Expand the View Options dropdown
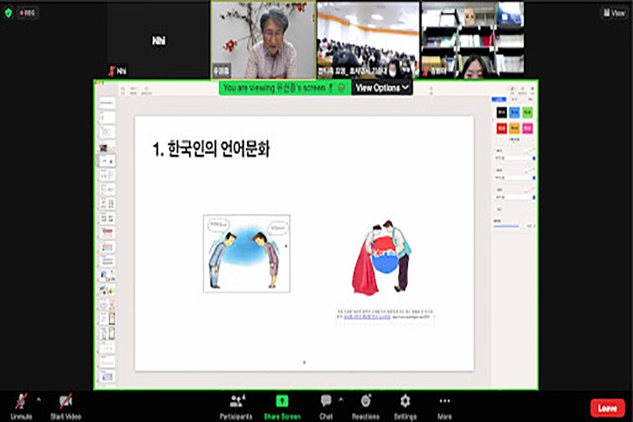 tap(382, 88)
